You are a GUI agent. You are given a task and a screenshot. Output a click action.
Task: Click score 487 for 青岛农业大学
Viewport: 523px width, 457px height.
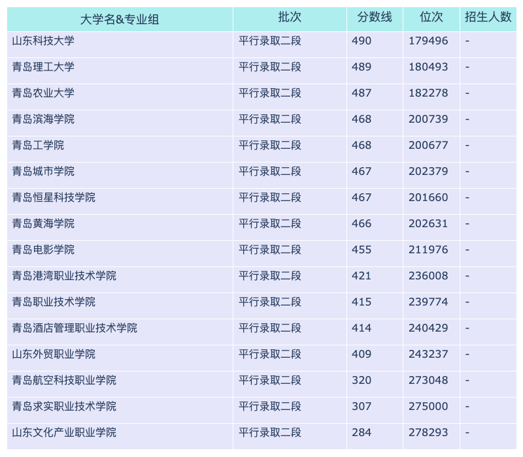click(362, 93)
